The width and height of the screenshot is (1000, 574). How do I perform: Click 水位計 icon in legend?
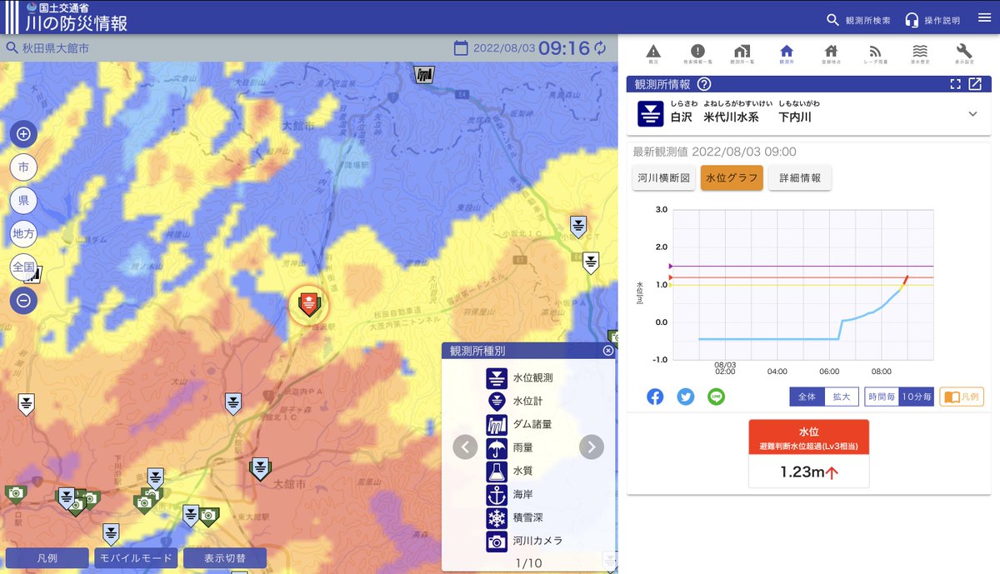(497, 401)
